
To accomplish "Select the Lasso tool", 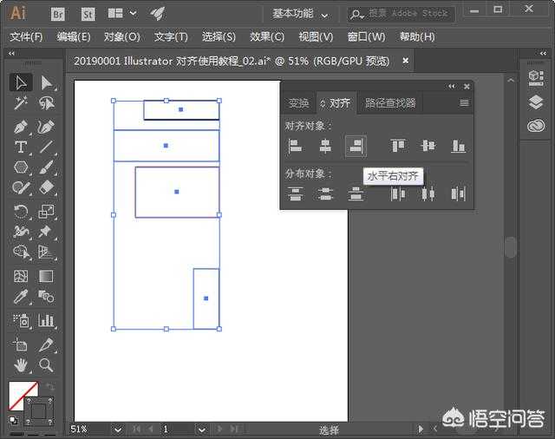I will (46, 103).
